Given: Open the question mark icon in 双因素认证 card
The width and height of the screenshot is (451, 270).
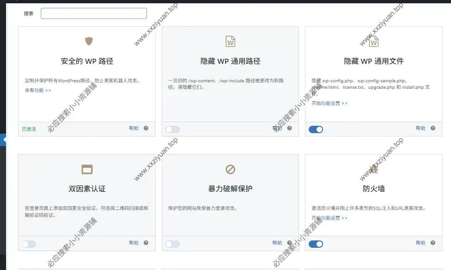Looking at the screenshot, I should [x=146, y=243].
